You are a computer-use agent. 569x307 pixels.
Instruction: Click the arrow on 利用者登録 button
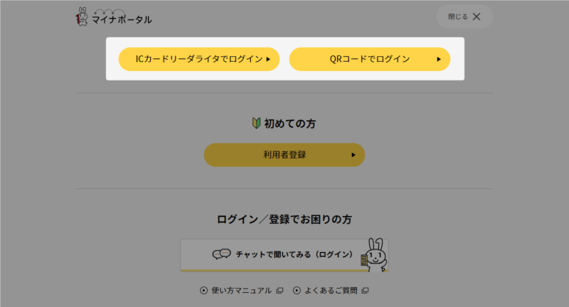(x=353, y=155)
